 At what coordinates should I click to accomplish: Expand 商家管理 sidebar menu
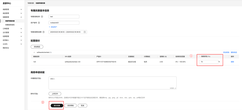[21, 10]
